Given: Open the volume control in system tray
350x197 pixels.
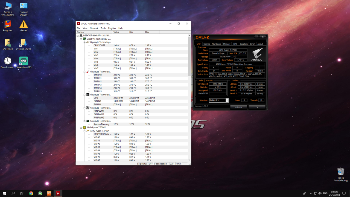Looking at the screenshot, I should click(320, 193).
